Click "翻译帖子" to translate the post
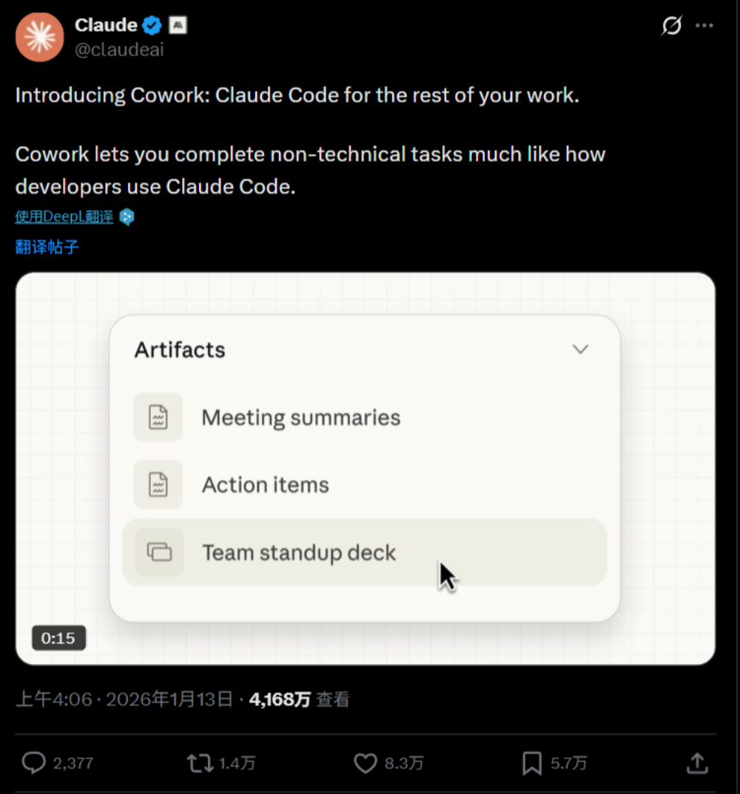 click(x=46, y=247)
